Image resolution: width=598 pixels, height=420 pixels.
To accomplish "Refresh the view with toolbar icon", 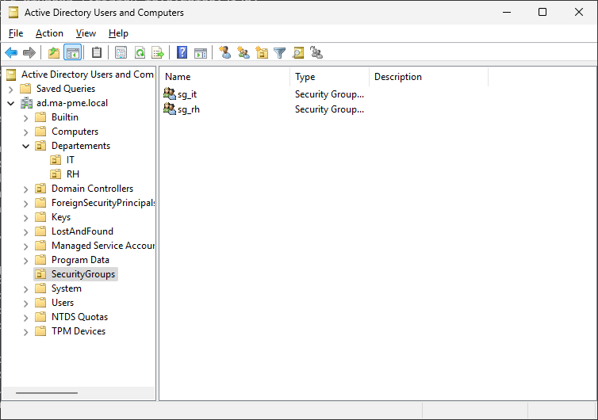I will (140, 52).
